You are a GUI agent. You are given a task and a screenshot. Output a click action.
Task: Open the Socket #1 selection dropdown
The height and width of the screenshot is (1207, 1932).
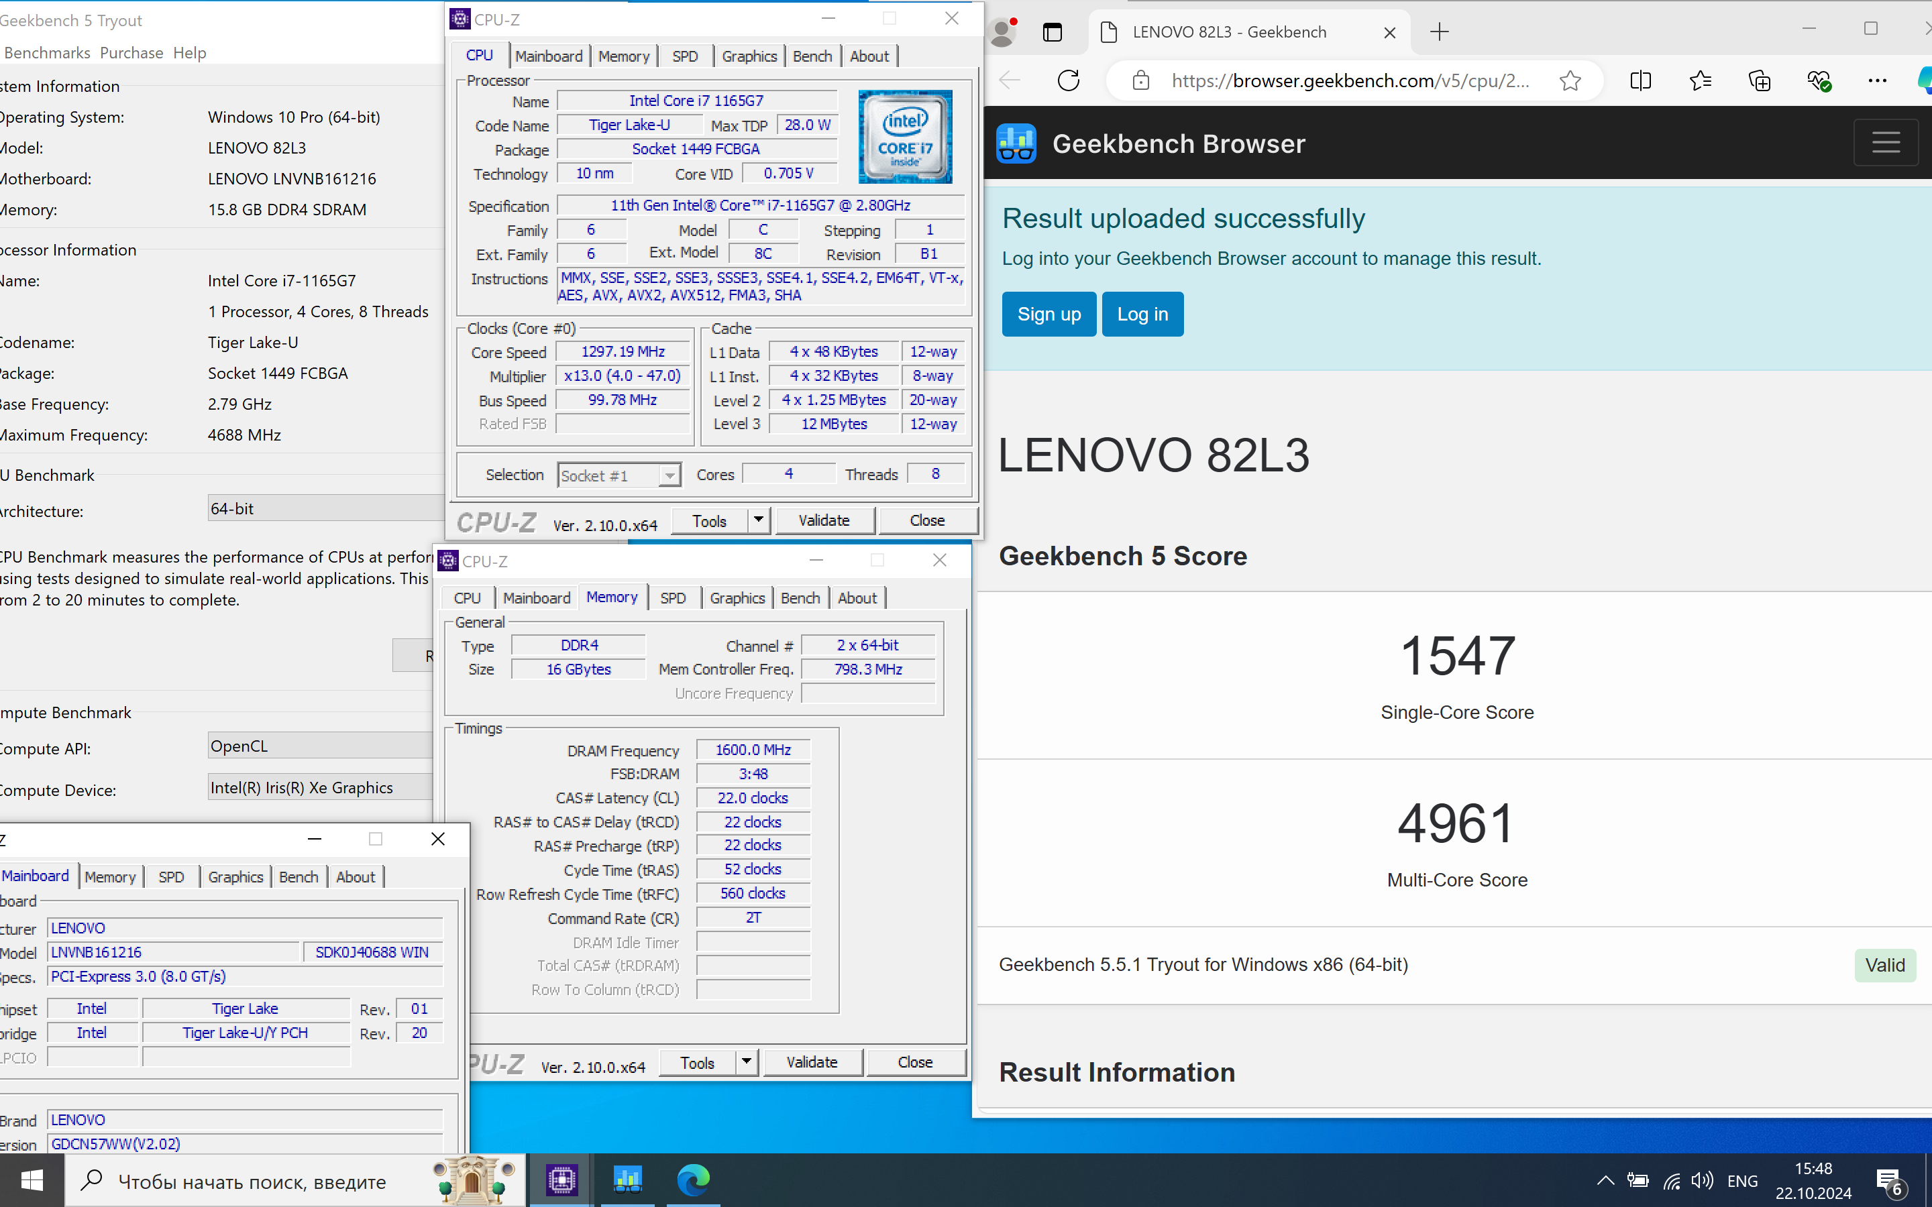coord(619,476)
